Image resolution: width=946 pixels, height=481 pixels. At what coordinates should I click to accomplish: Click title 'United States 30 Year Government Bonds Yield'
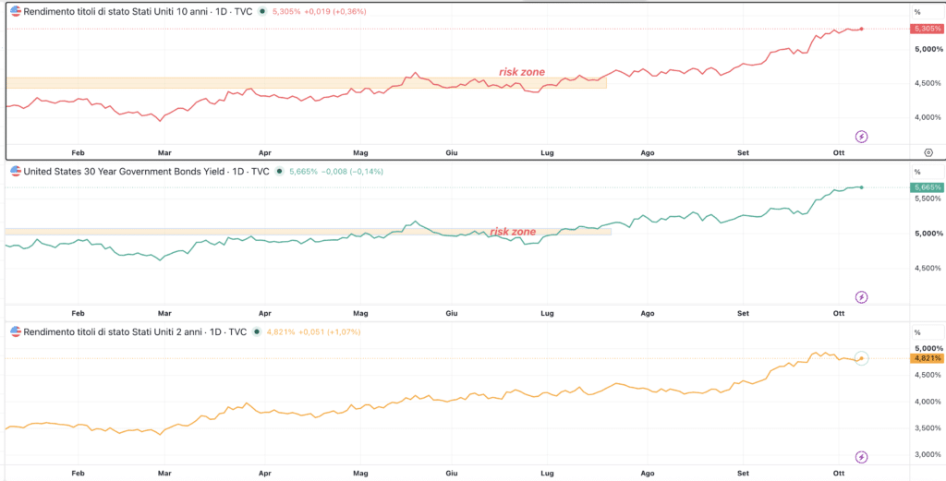pos(123,171)
